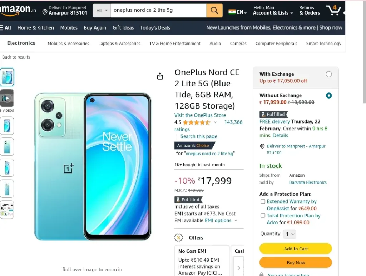
Task: Check Extended Warranty by OneAssist checkbox
Action: pos(263,201)
